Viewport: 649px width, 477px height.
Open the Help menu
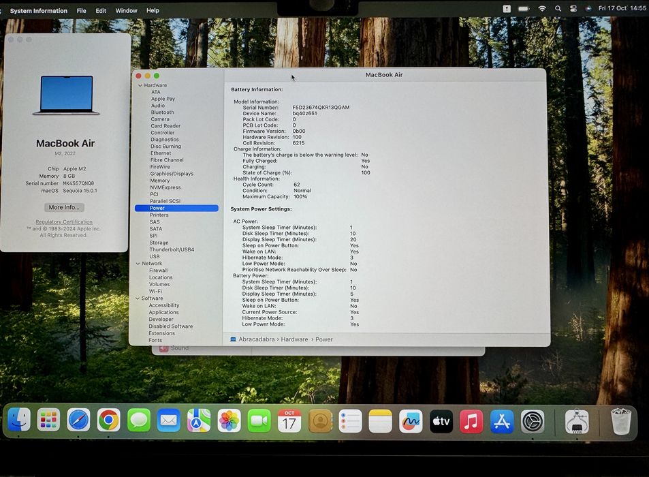pos(153,10)
